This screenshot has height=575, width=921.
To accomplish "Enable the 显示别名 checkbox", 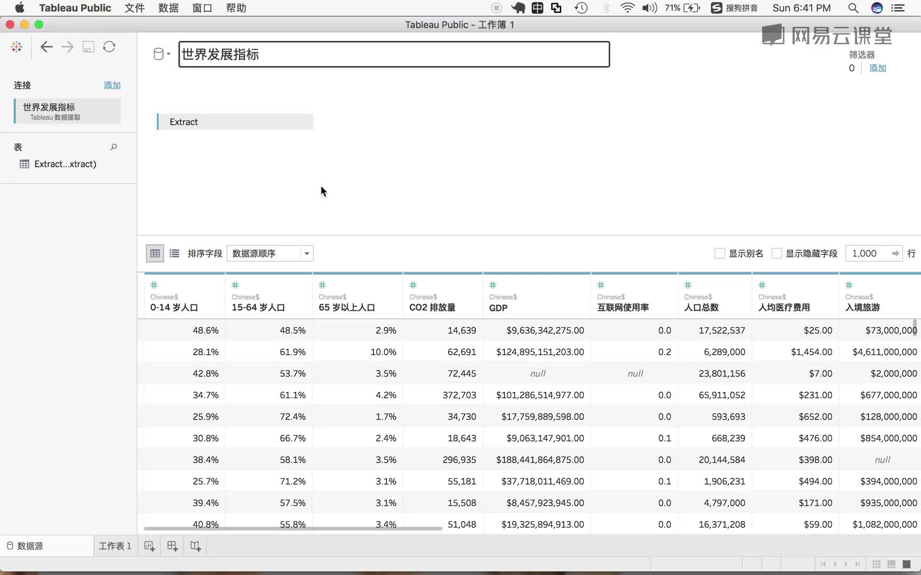I will [720, 253].
